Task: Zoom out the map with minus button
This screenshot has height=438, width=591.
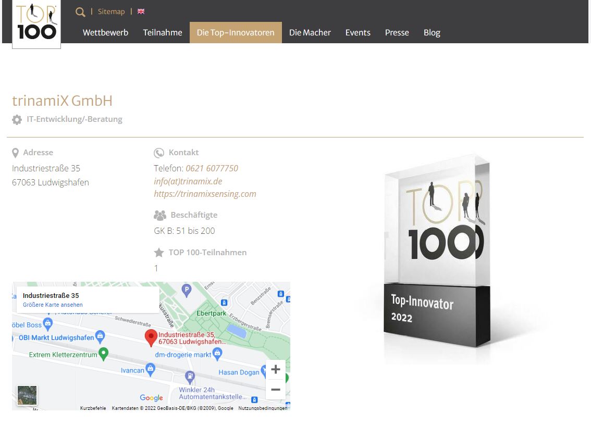Action: pyautogui.click(x=276, y=390)
